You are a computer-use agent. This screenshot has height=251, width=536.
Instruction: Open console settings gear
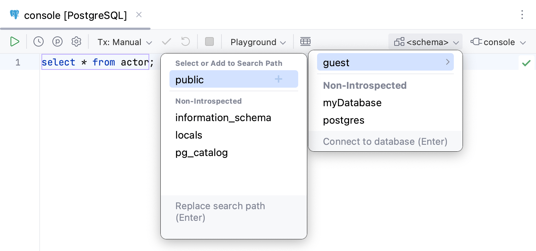(76, 41)
